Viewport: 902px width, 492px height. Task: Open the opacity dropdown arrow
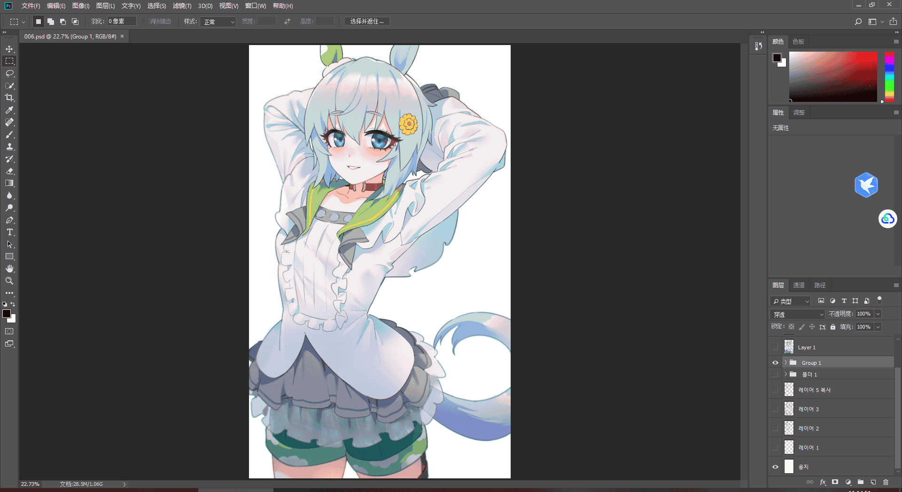878,314
